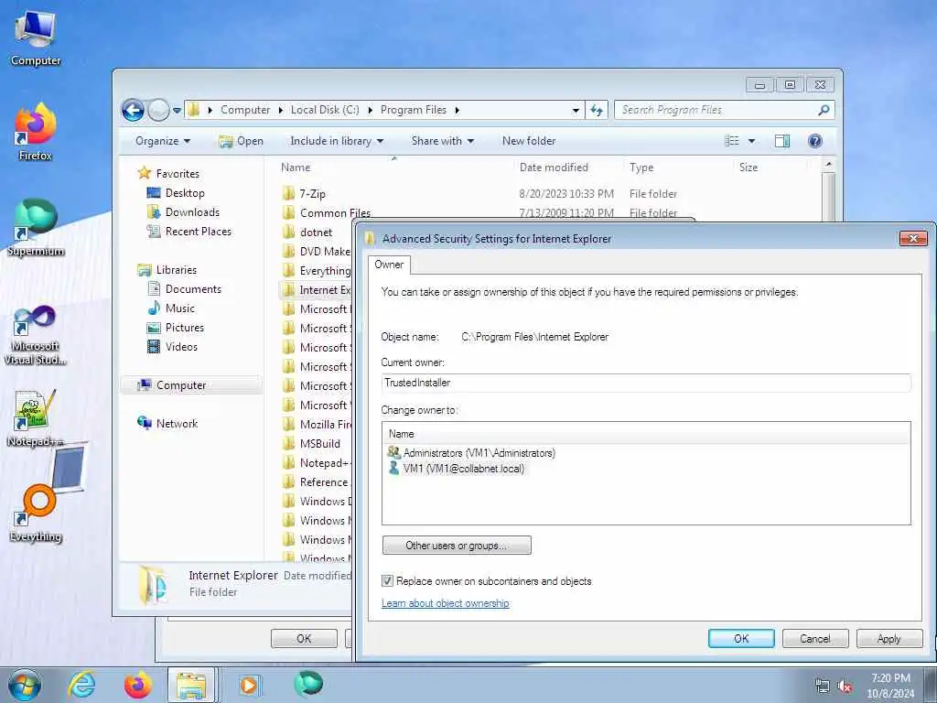Launch Internet Explorer from taskbar
Screen dimensions: 937x703
(x=81, y=685)
